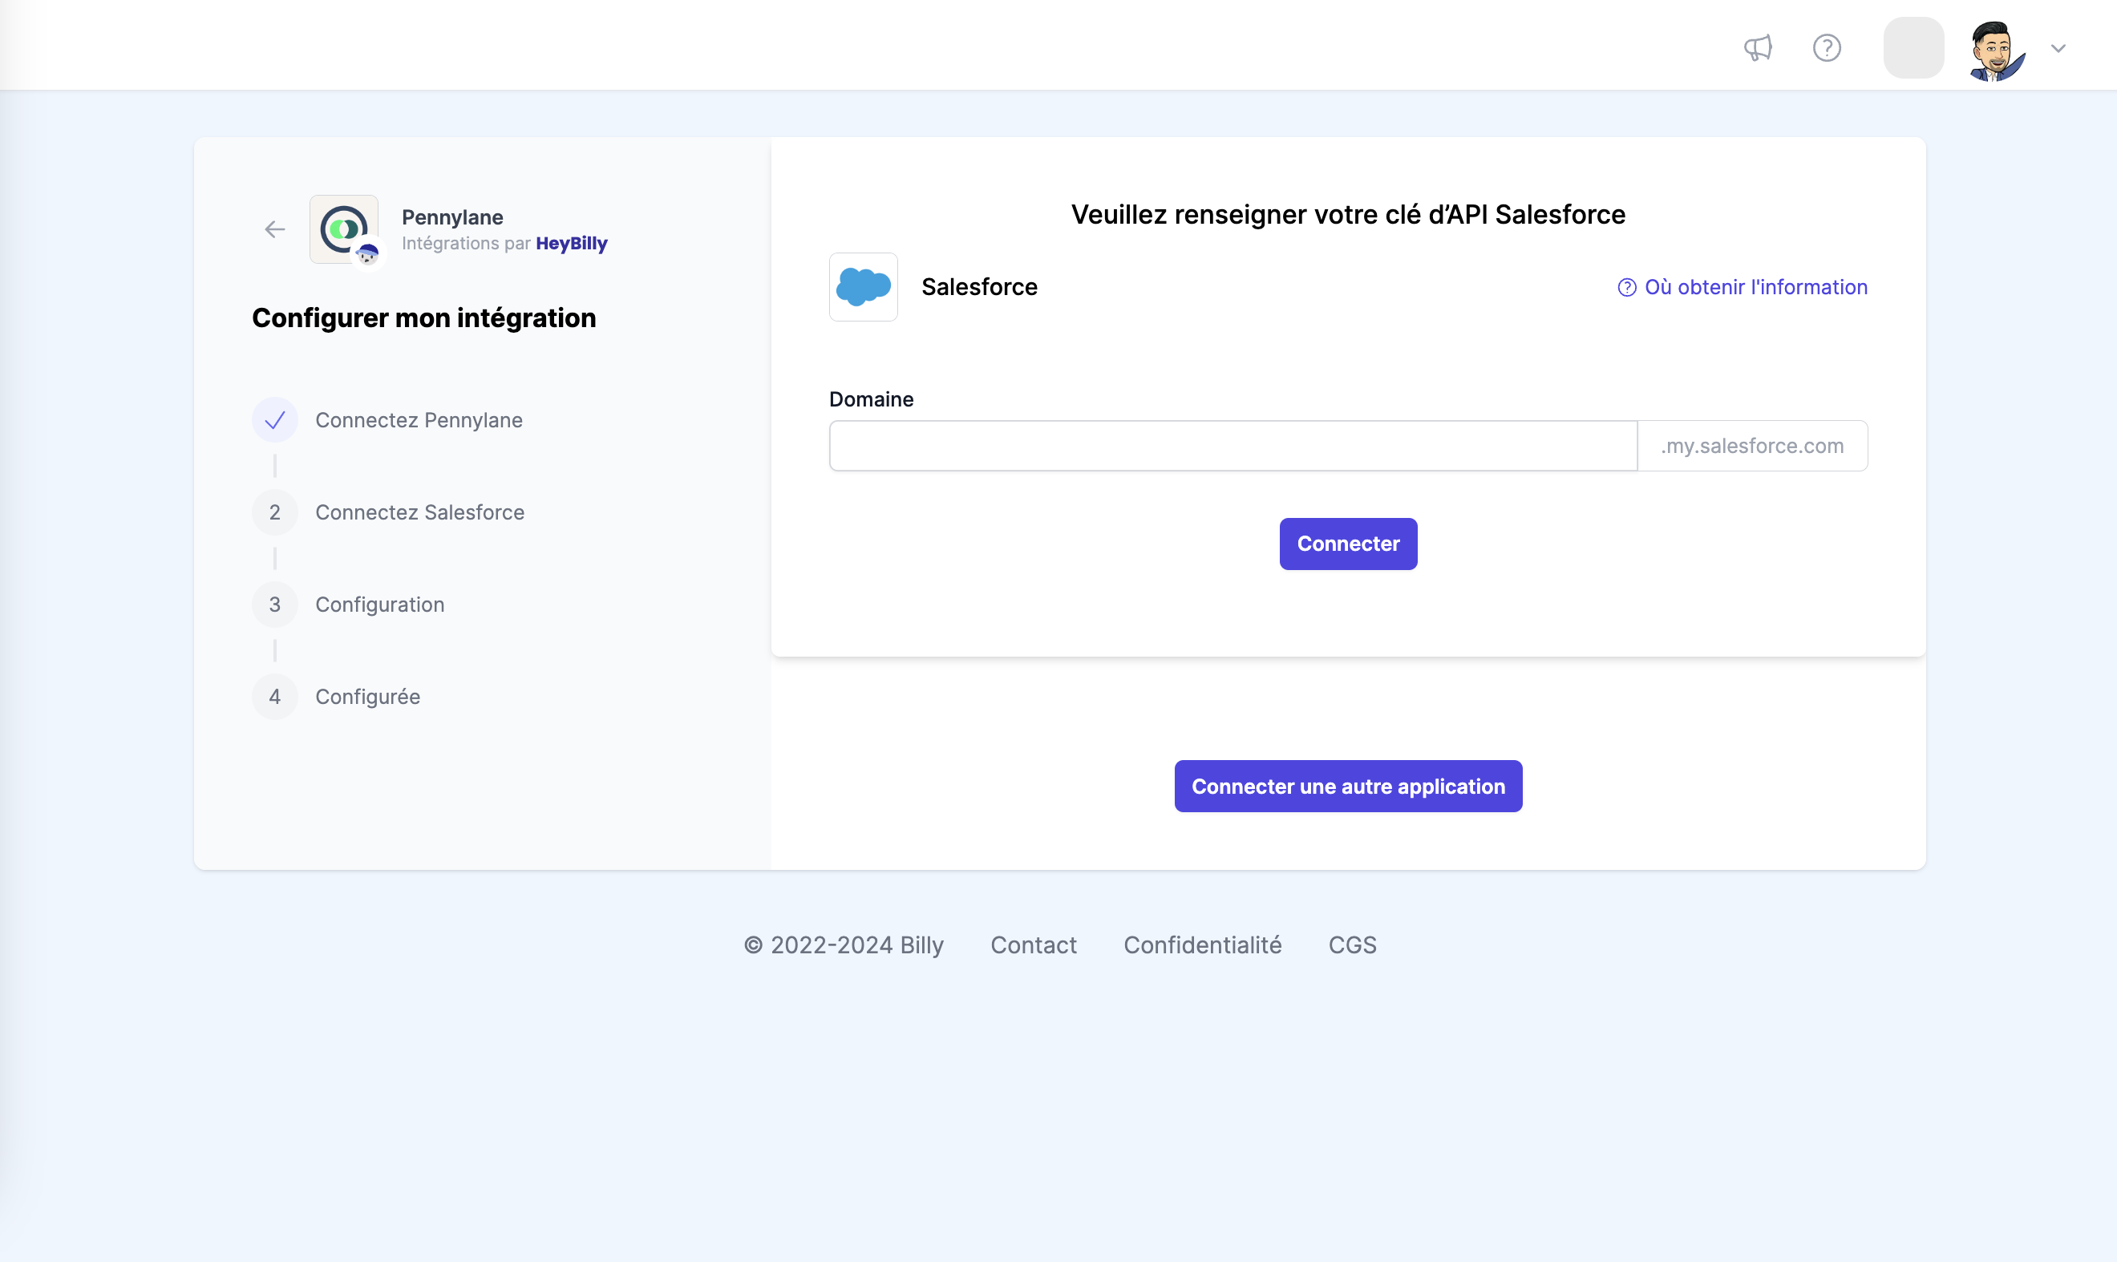Click the user avatar picture
The height and width of the screenshot is (1262, 2117).
[1996, 51]
